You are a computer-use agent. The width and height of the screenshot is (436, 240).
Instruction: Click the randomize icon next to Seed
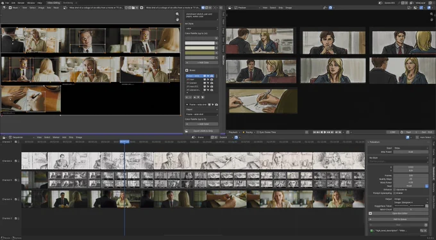pos(427,186)
